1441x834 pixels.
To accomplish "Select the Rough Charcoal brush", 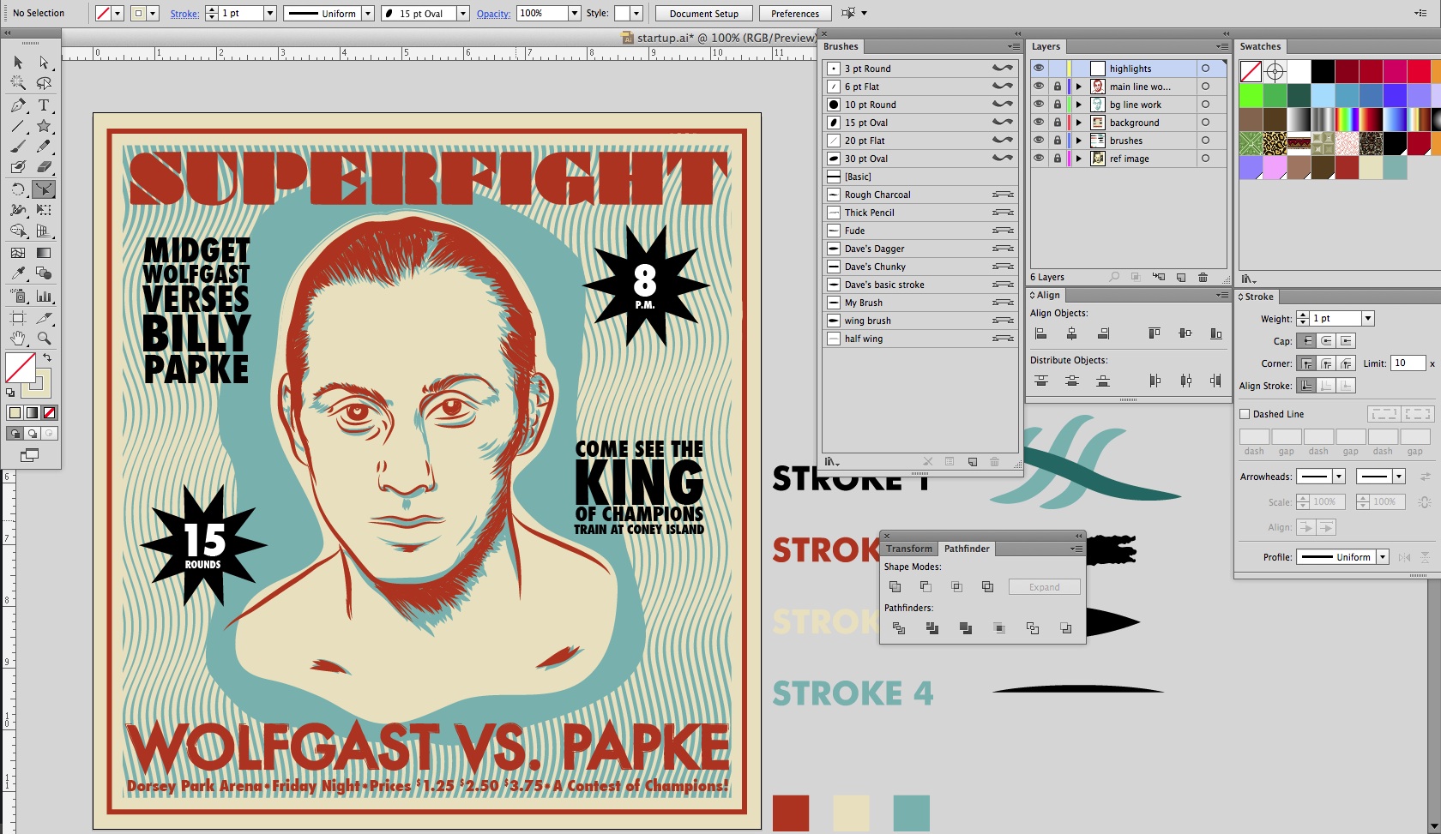I will point(877,195).
